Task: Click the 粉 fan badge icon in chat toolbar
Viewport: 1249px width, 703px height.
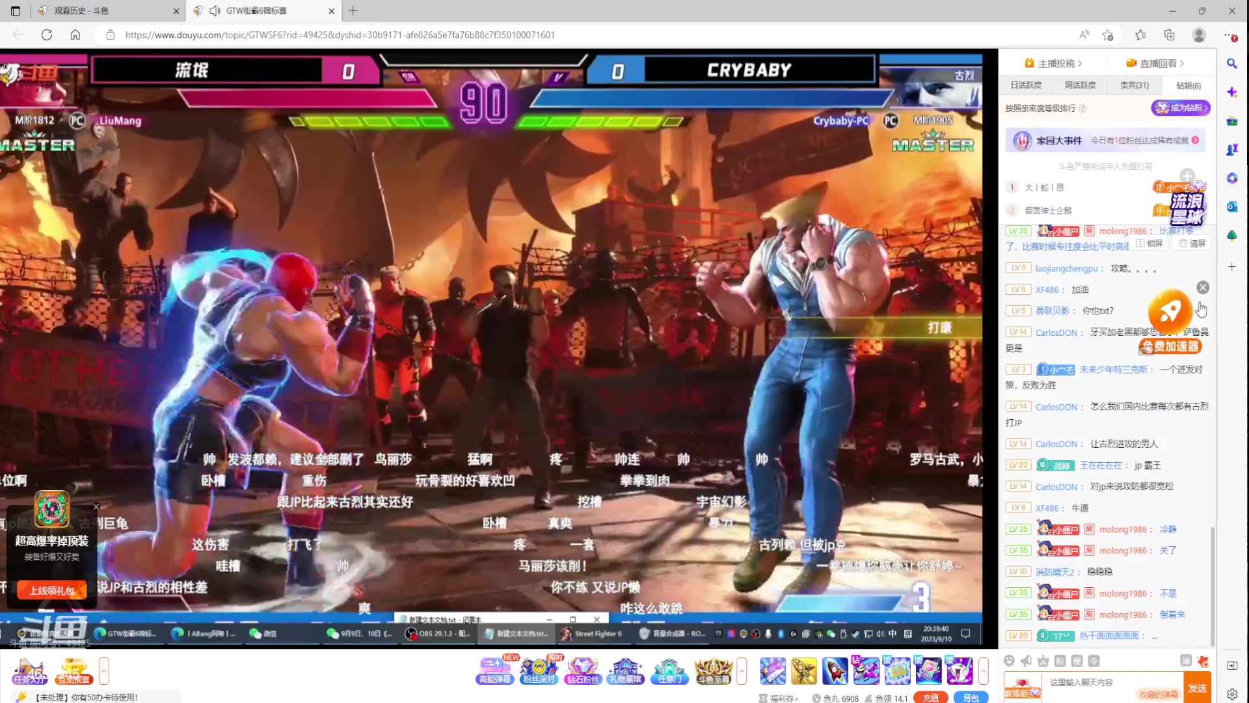Action: [x=1060, y=661]
